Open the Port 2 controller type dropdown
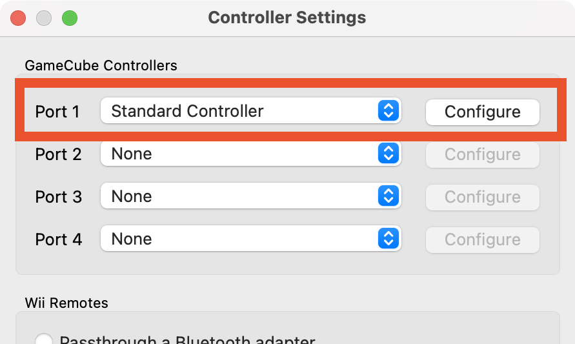The image size is (575, 344). (x=251, y=154)
